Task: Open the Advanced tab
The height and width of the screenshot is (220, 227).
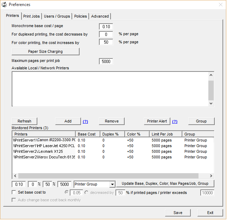Action: point(100,16)
